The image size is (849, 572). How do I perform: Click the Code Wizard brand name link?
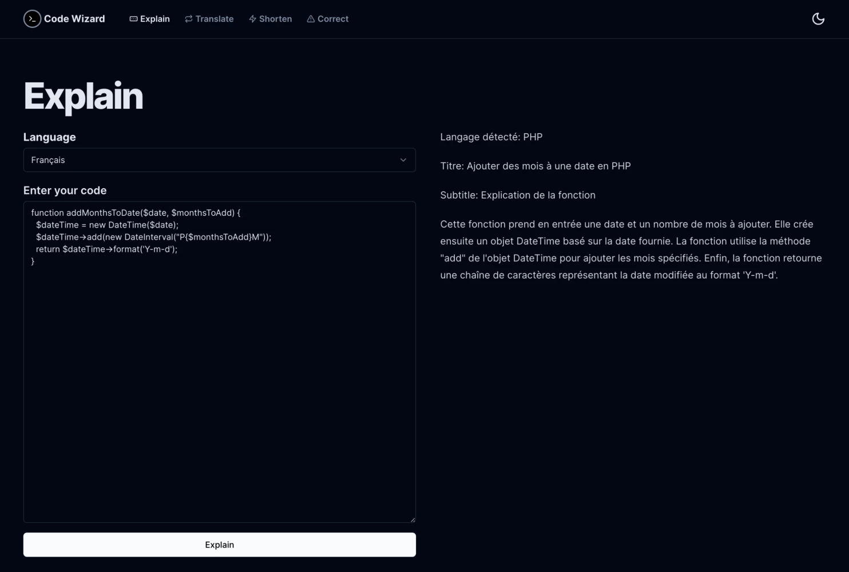[74, 19]
